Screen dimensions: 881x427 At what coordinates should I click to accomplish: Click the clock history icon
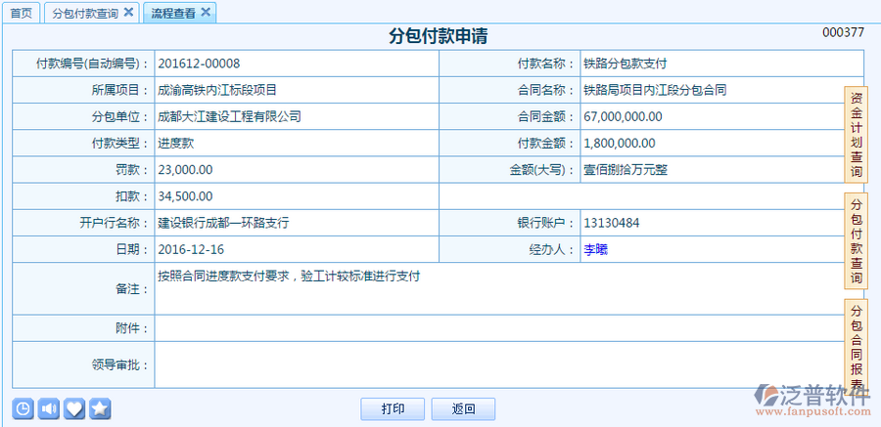23,409
